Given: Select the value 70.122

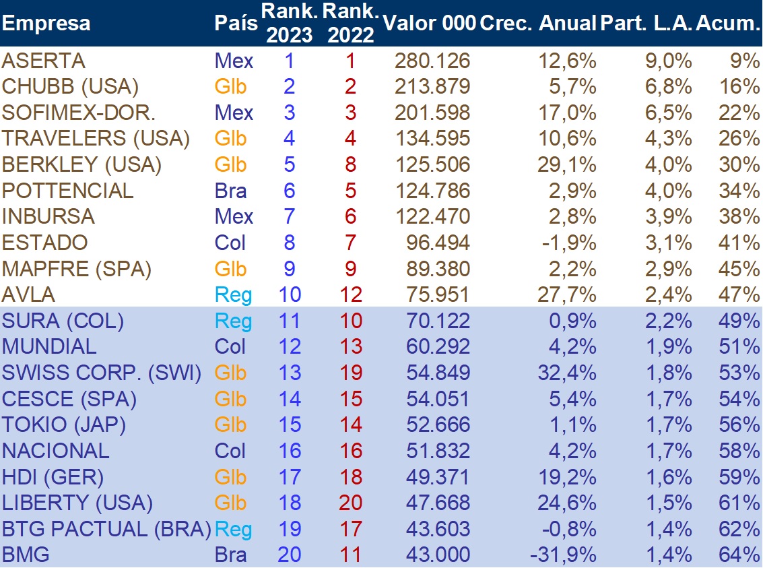Looking at the screenshot, I should [x=438, y=321].
